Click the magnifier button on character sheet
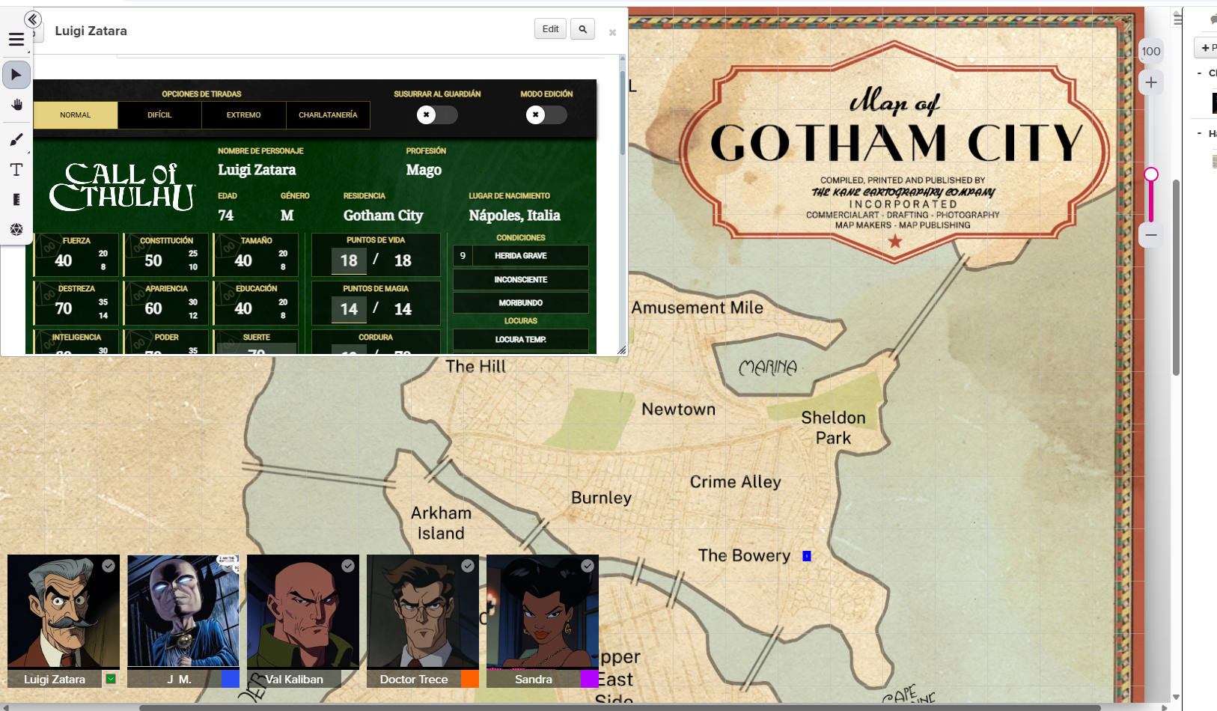The width and height of the screenshot is (1217, 711). tap(582, 29)
